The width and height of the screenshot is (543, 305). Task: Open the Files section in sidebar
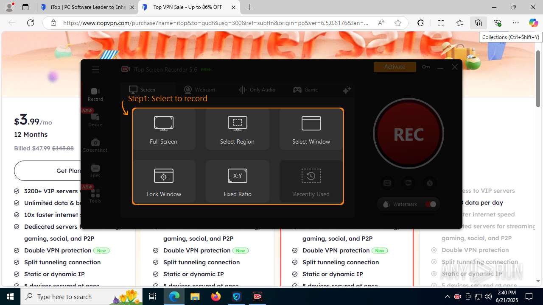95,170
